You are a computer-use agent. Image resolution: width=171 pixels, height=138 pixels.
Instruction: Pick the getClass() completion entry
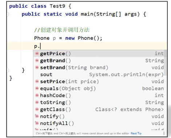click(x=99, y=109)
